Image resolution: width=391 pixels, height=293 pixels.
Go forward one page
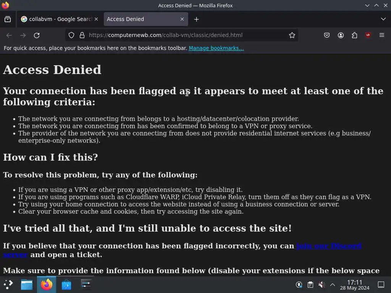click(x=23, y=35)
